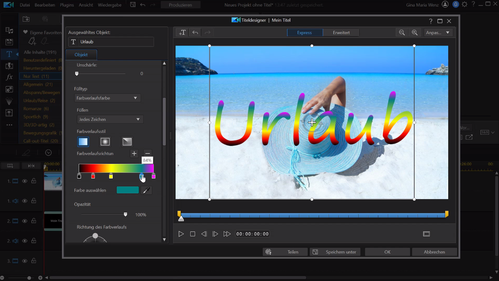
Task: Pick a color with the eyedropper tool
Action: click(x=146, y=190)
